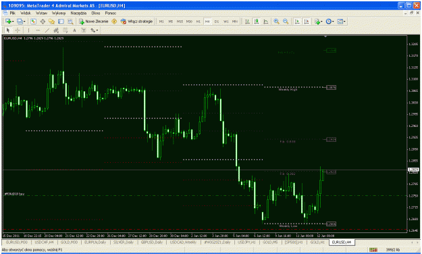Select the bar chart icon
Image resolution: width=422 pixels, height=254 pixels.
coord(247,21)
